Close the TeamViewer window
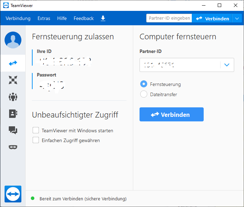 [236, 6]
